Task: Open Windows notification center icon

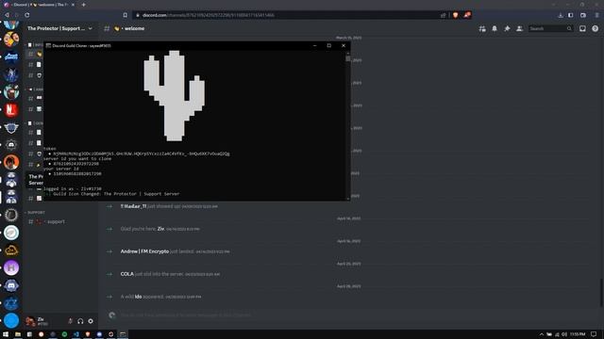Action: (594, 334)
